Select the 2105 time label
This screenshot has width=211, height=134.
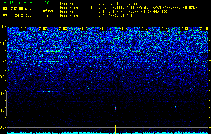(103, 29)
